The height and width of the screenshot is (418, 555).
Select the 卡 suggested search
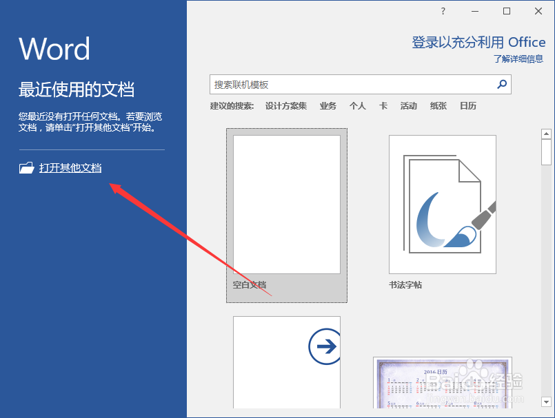[x=383, y=106]
